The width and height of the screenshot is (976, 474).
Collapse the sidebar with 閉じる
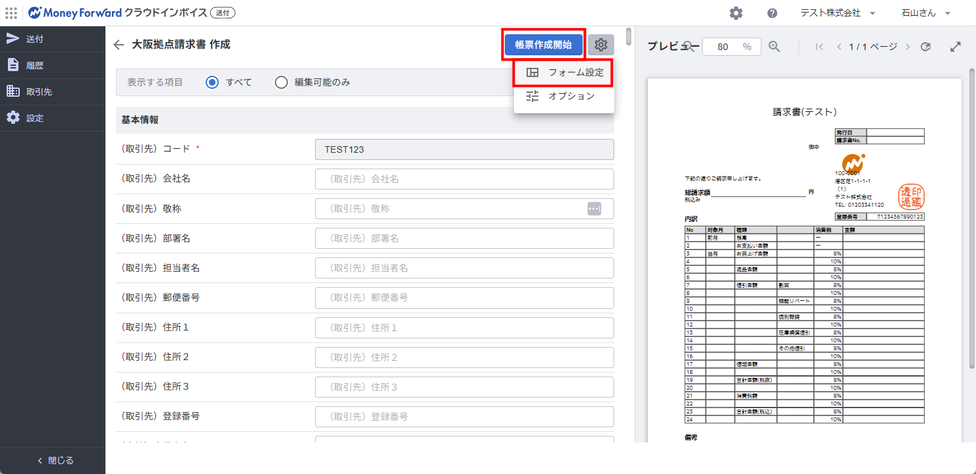coord(53,460)
